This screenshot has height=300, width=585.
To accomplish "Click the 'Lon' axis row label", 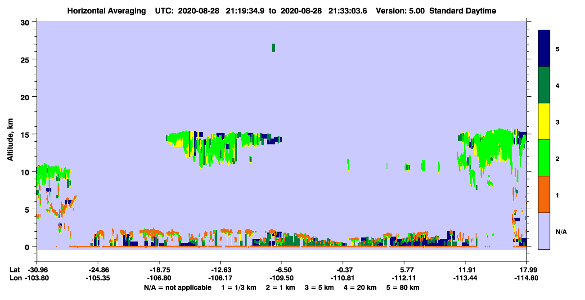I will point(15,278).
